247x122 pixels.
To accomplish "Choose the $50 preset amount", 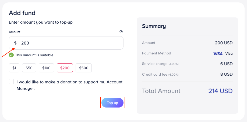I will coord(29,68).
